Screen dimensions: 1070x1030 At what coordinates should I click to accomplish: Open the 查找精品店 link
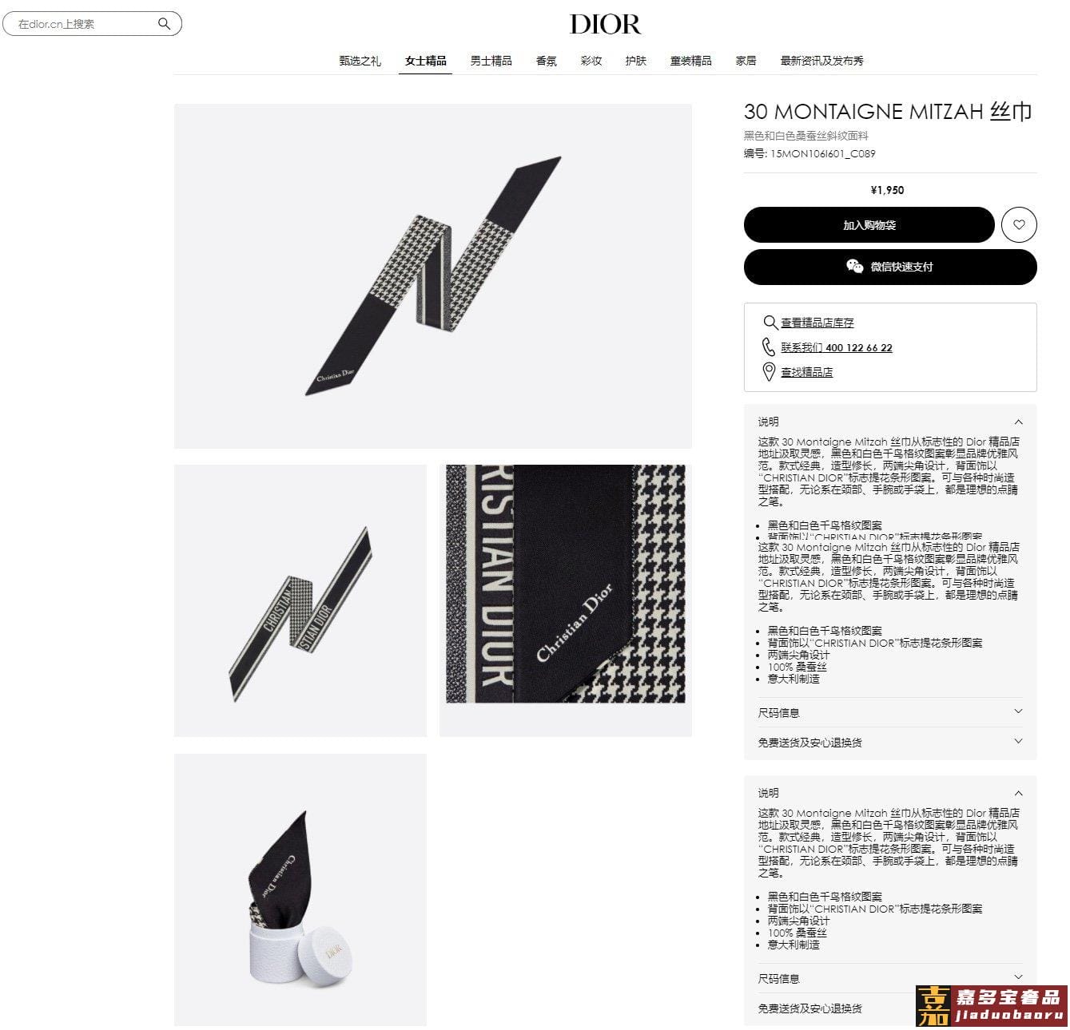[806, 372]
